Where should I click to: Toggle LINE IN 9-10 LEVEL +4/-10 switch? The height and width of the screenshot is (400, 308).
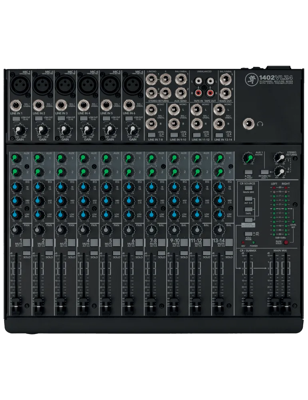[x=174, y=135]
